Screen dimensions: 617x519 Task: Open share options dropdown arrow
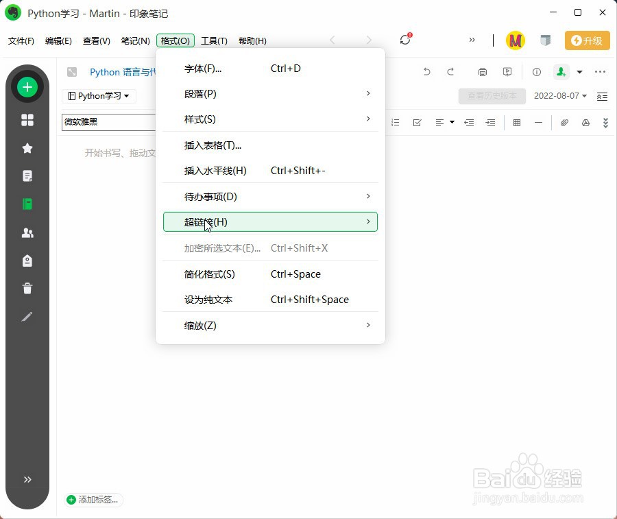[x=579, y=72]
